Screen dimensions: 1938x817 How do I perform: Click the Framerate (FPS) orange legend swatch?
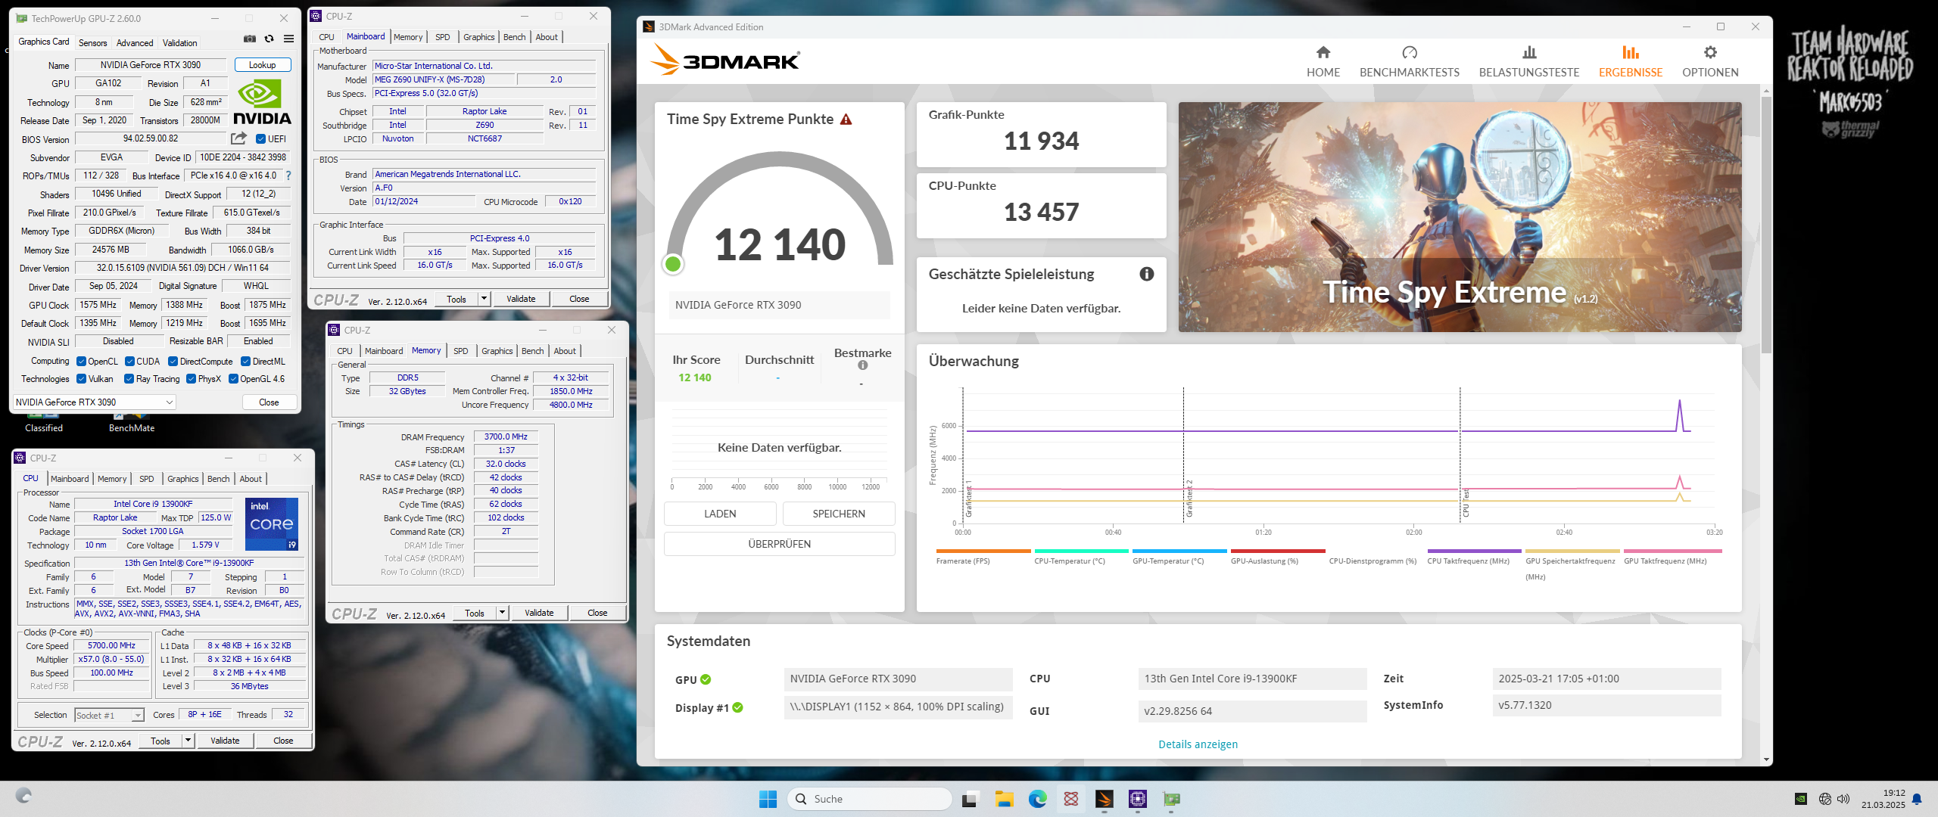983,551
